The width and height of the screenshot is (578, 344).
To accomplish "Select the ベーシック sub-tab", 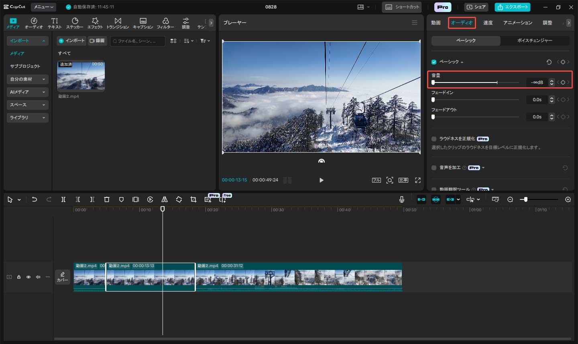I will pyautogui.click(x=466, y=40).
